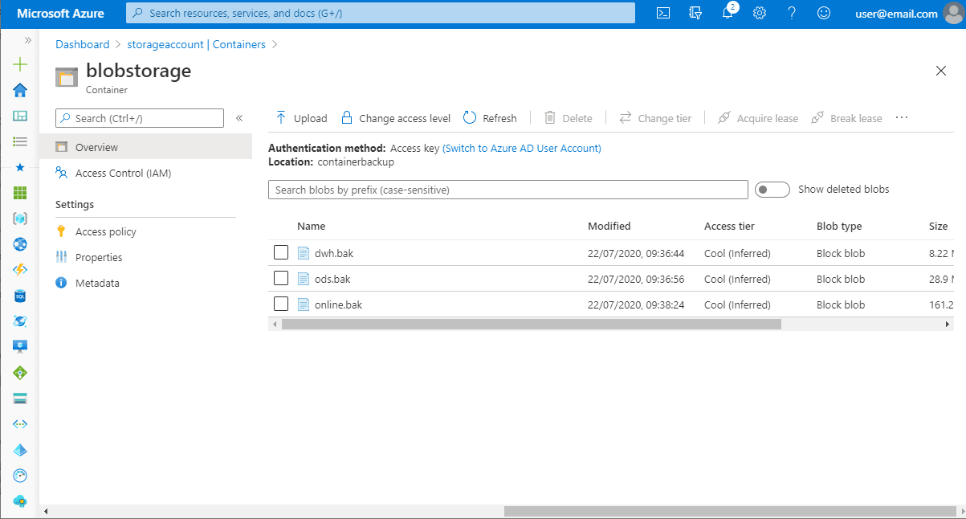Tick the checkbox for ods.bak

tap(281, 279)
